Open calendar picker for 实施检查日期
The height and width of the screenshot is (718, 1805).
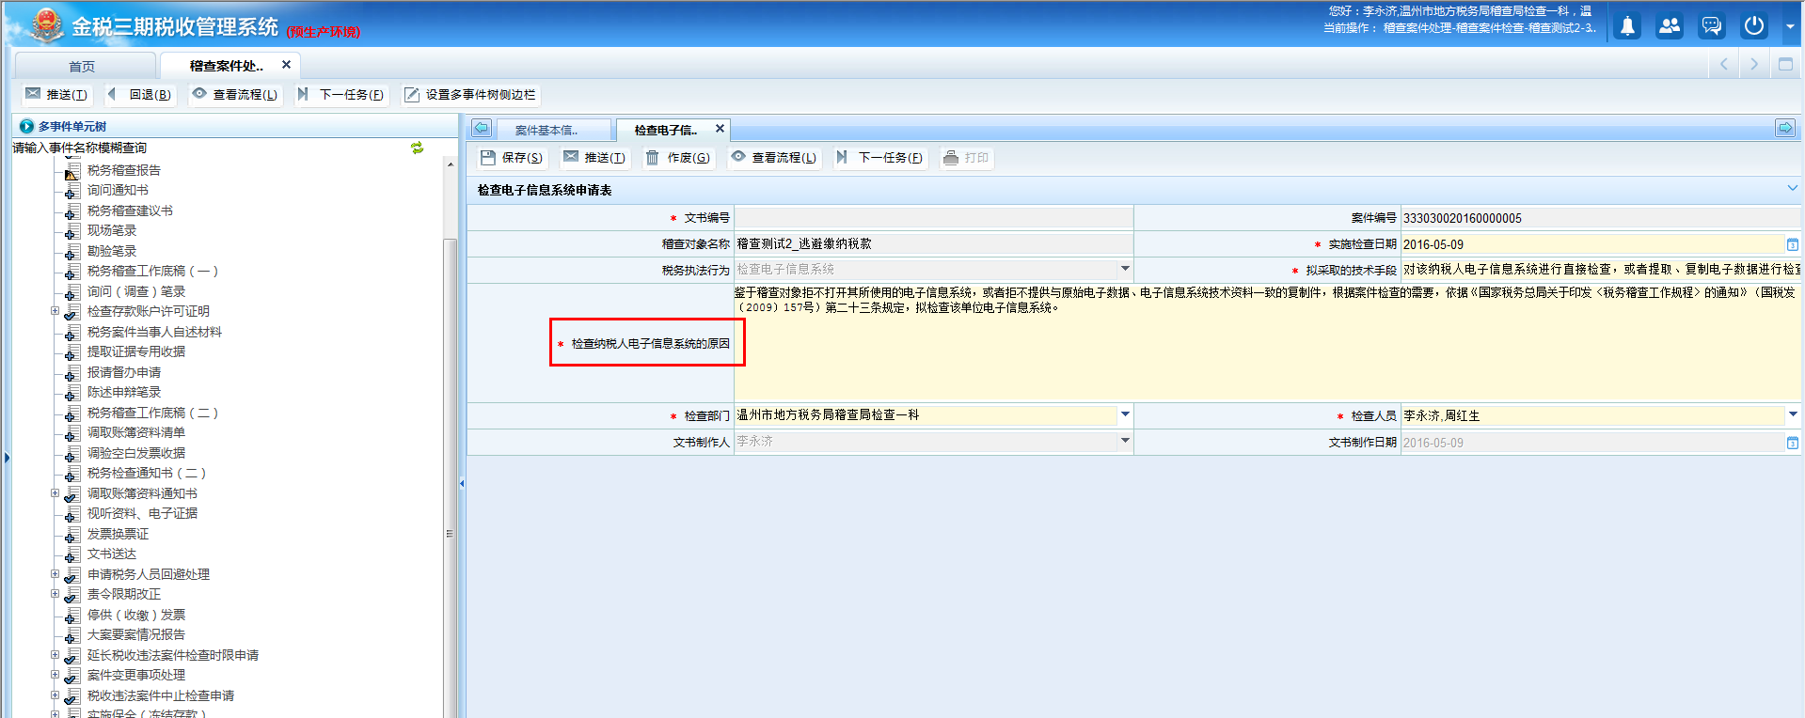[x=1793, y=244]
